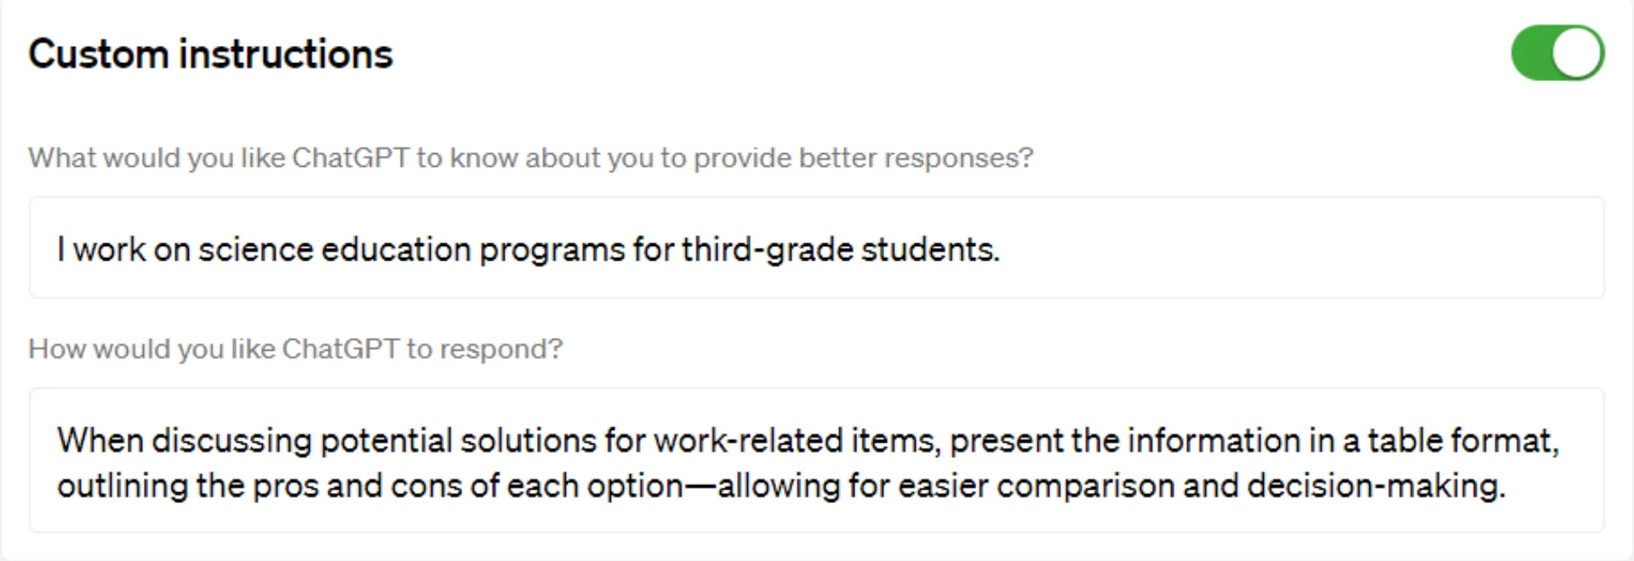This screenshot has width=1634, height=561.
Task: Click the green portion of the enabled switch
Action: coord(1531,53)
